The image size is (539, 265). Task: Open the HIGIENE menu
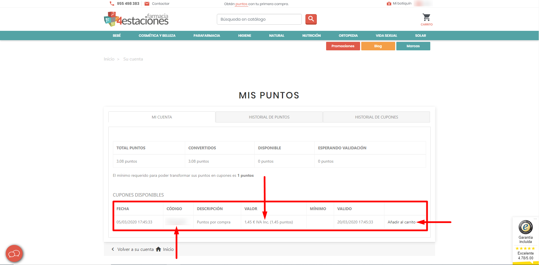click(245, 36)
